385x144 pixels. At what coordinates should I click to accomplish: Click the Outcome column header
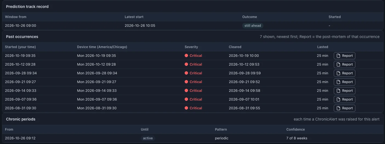pyautogui.click(x=250, y=17)
